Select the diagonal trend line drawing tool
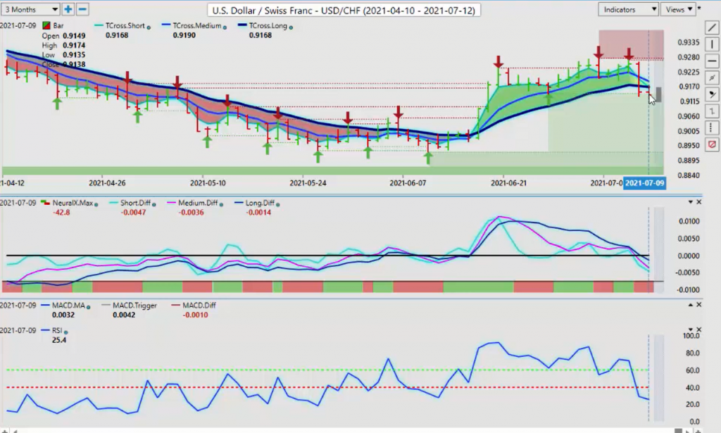The width and height of the screenshot is (721, 433). tap(712, 27)
